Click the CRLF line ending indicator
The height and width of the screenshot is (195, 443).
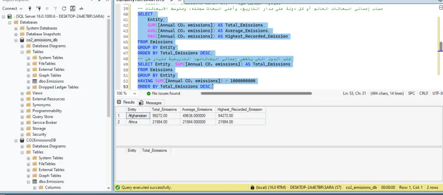point(424,93)
